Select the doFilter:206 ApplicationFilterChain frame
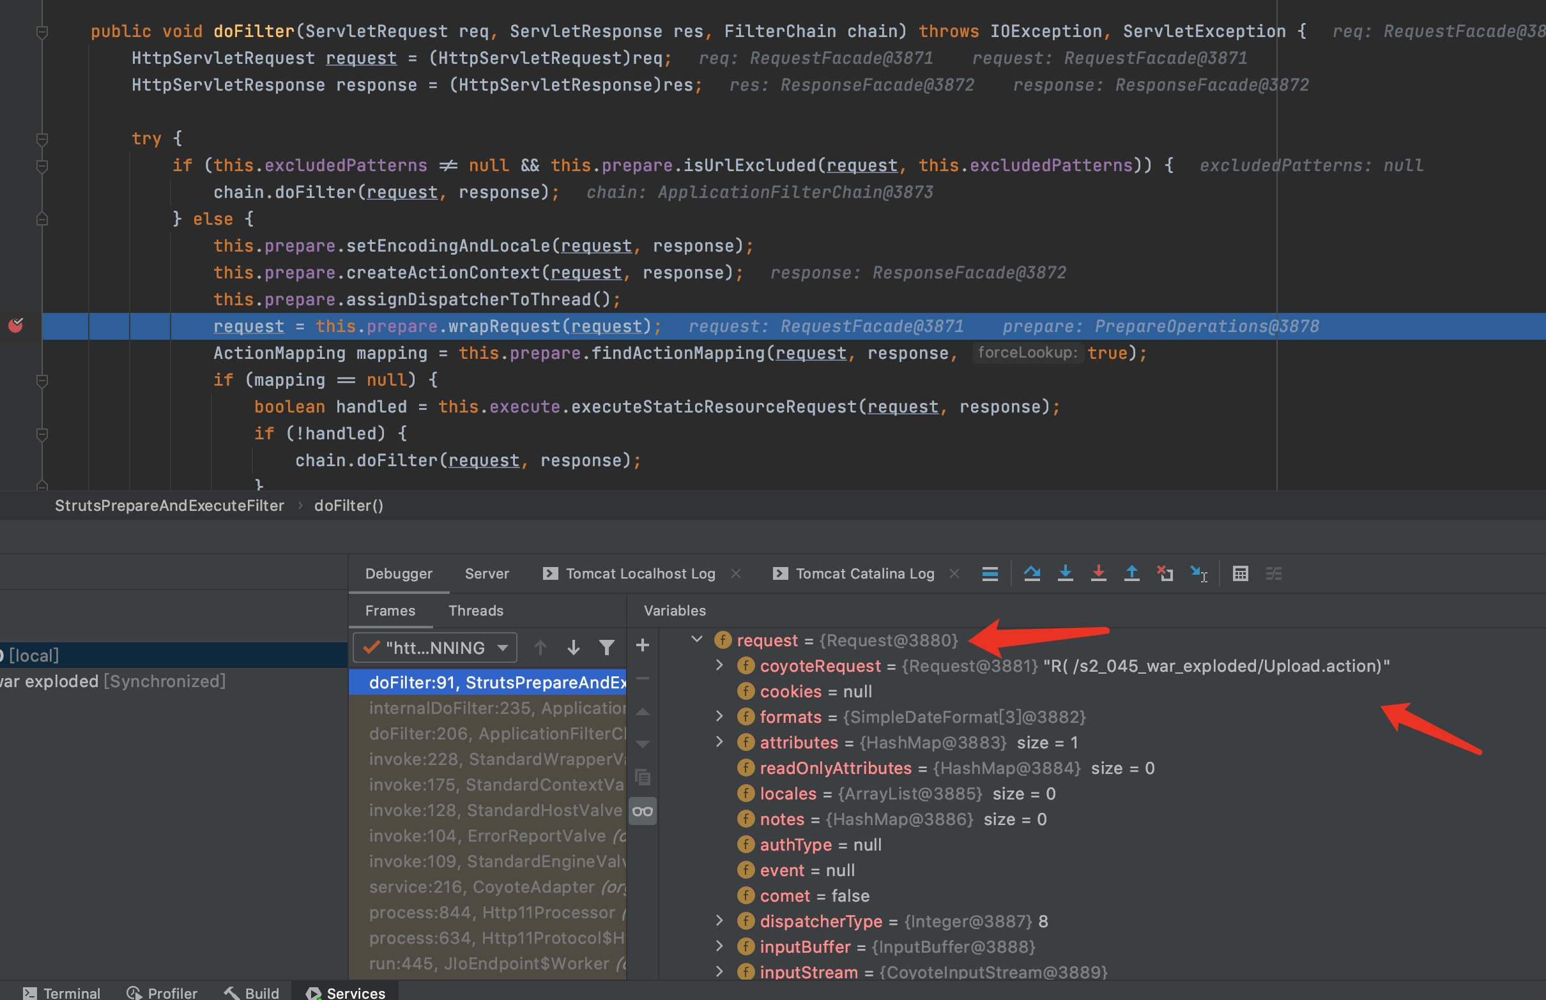The image size is (1546, 1000). click(487, 733)
